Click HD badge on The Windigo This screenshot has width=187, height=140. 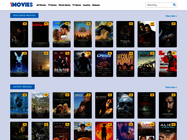click(25, 53)
